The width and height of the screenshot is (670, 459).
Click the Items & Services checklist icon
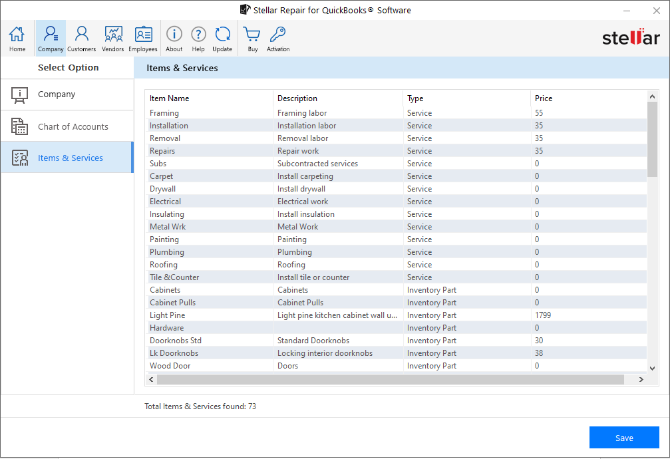(20, 158)
